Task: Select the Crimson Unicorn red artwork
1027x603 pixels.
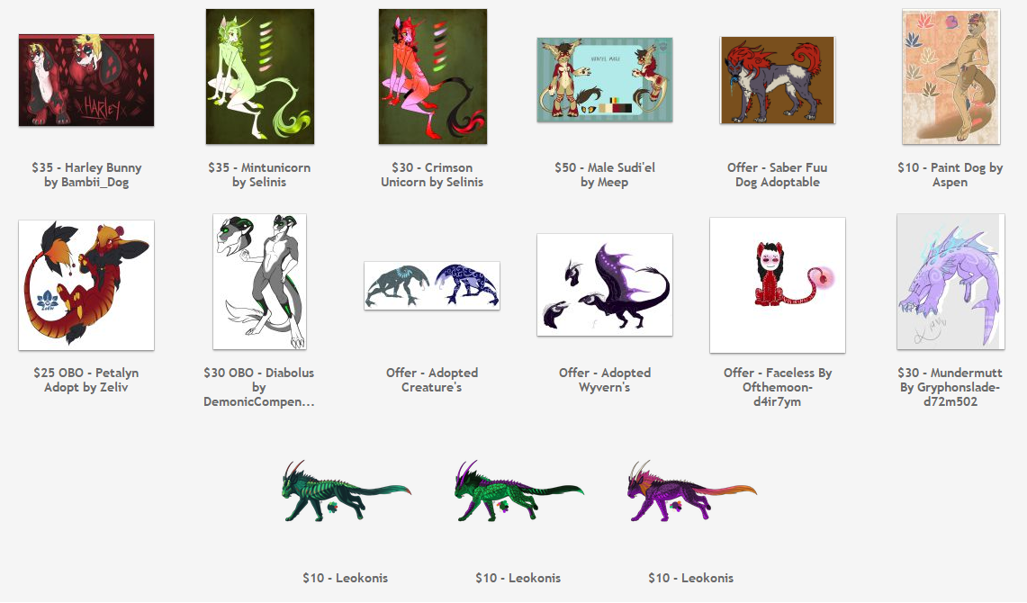Action: (x=433, y=76)
